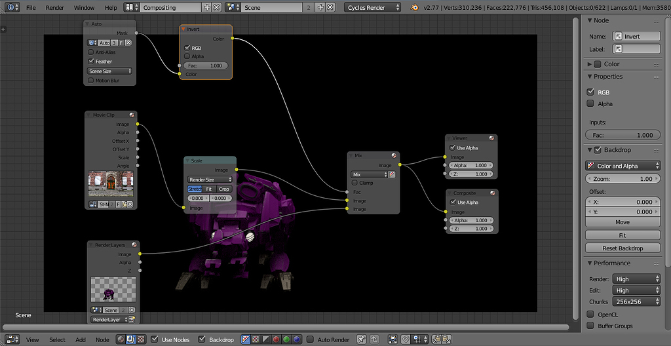
Task: Open Render quality High dropdown
Action: (636, 279)
